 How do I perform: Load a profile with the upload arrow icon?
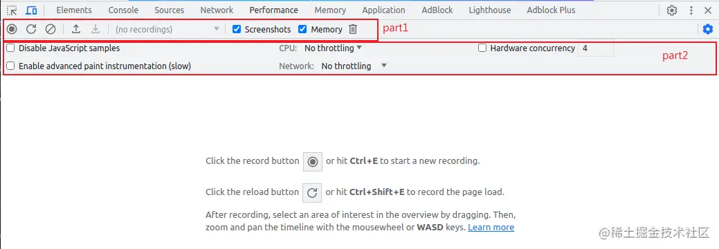[76, 29]
